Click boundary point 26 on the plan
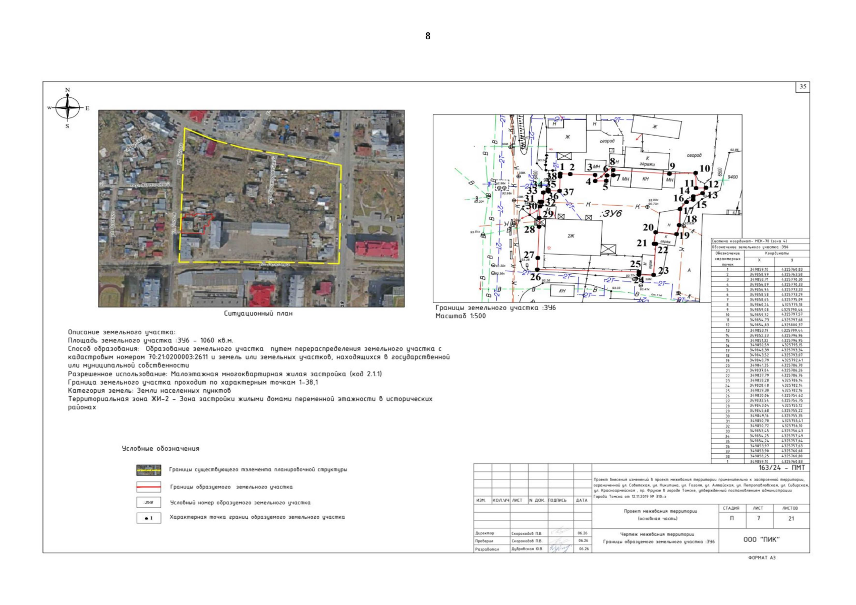856x605 pixels. [537, 270]
